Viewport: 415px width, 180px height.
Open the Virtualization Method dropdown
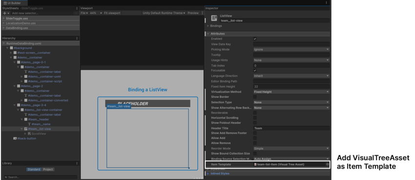pyautogui.click(x=291, y=92)
